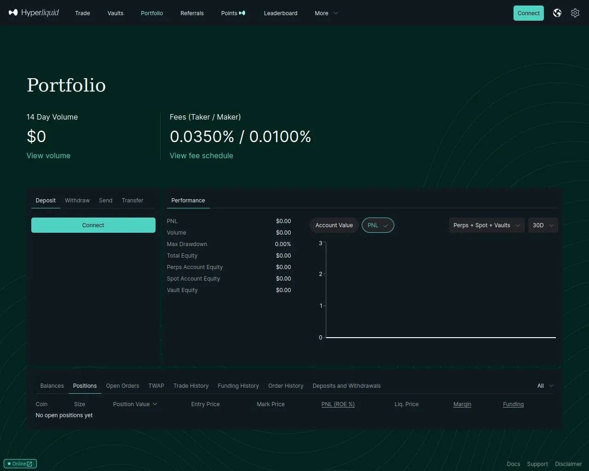The height and width of the screenshot is (471, 589).
Task: Click the Connect button in Deposit panel
Action: tap(93, 225)
